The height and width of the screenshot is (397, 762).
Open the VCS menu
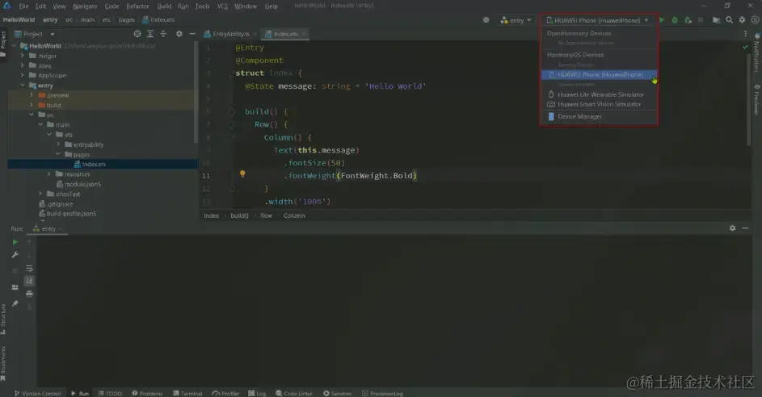(x=222, y=6)
